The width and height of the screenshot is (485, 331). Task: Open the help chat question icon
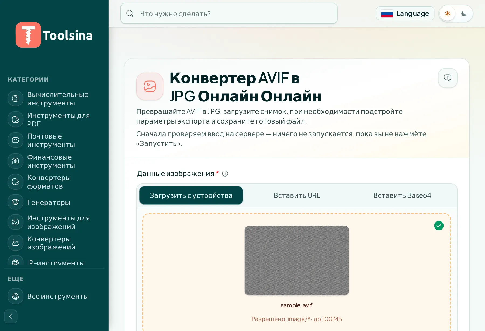pyautogui.click(x=448, y=78)
